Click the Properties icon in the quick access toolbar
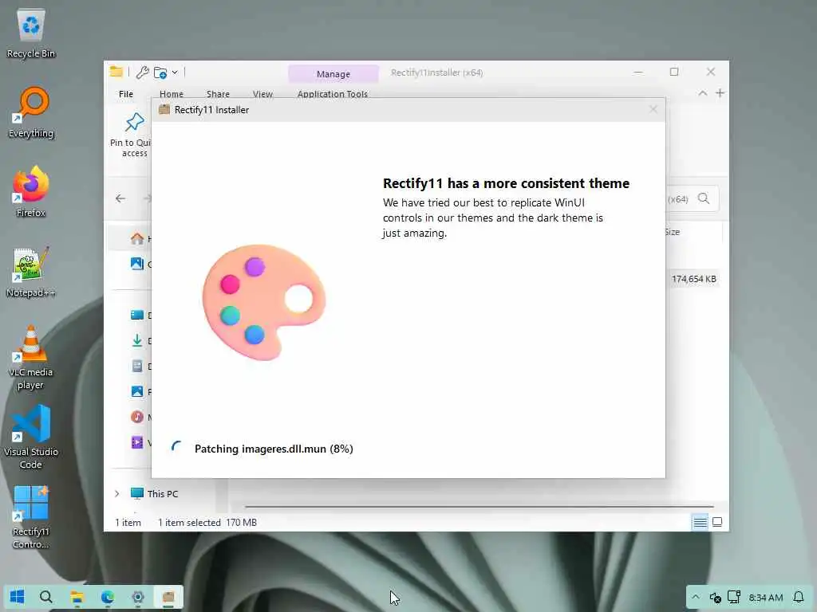 [x=142, y=73]
